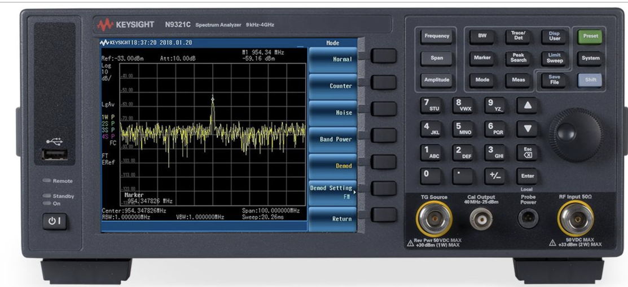
Task: Select the Band Power softkey
Action: [333, 139]
